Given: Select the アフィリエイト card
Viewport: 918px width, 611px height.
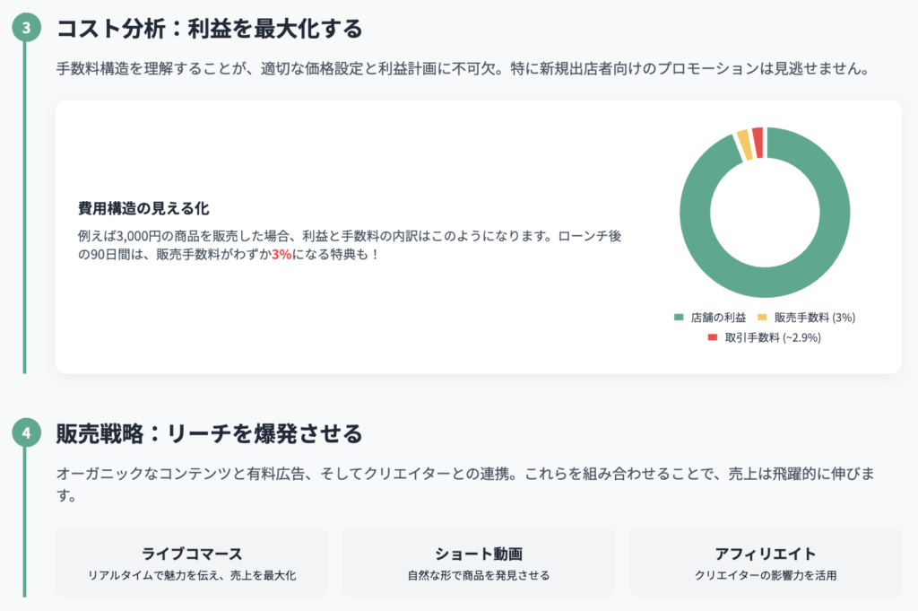Looking at the screenshot, I should (766, 563).
